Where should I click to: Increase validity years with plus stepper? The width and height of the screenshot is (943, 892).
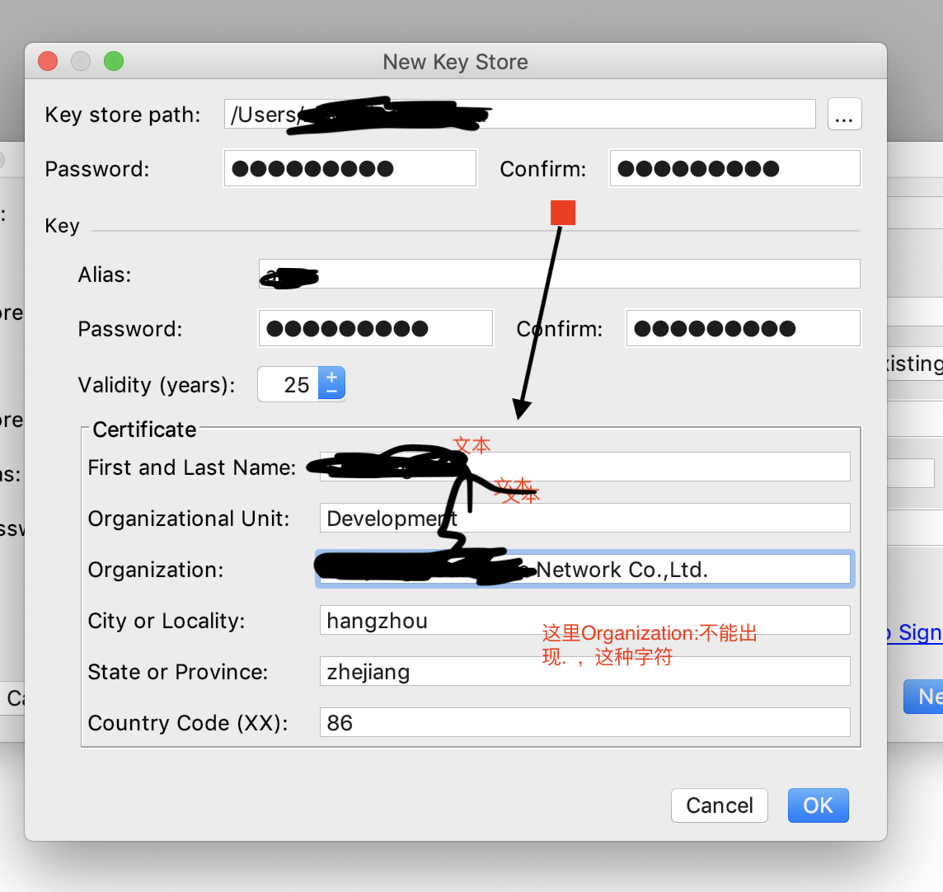pos(331,377)
